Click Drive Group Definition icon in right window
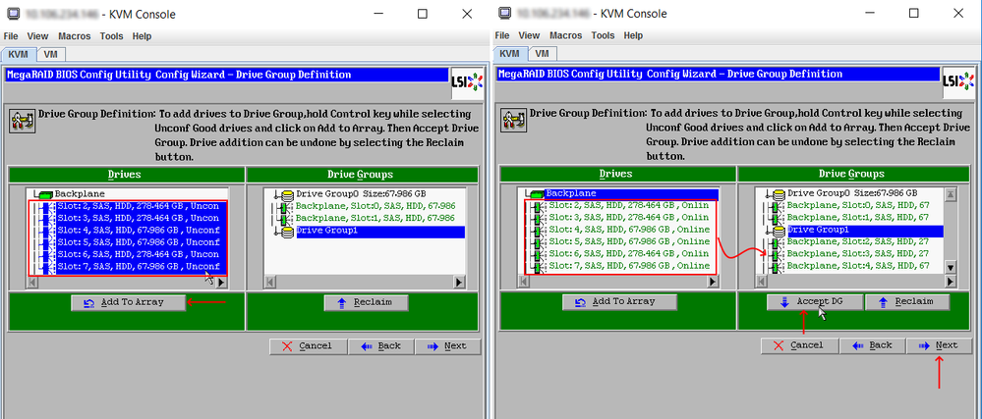 click(513, 119)
